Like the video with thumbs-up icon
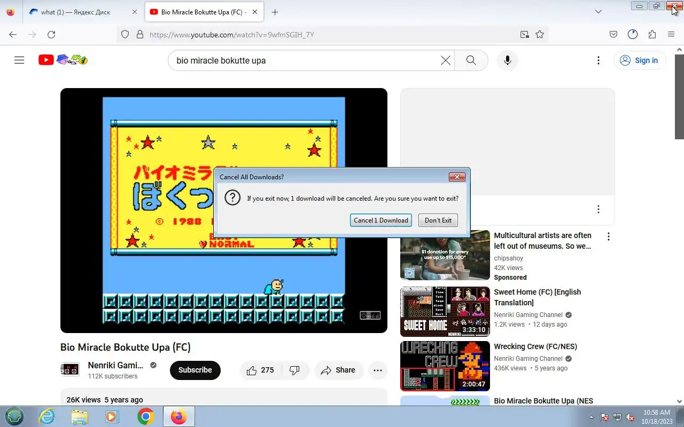 click(261, 370)
